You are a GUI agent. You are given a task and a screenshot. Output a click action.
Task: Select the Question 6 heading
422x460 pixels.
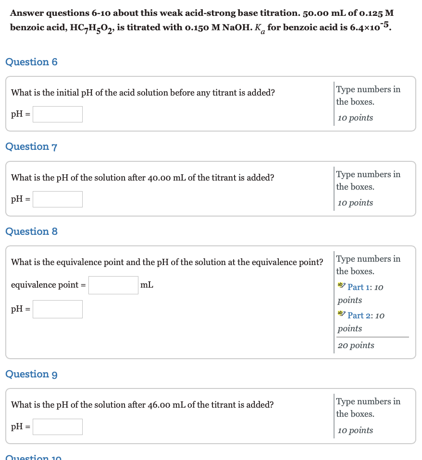click(x=31, y=62)
